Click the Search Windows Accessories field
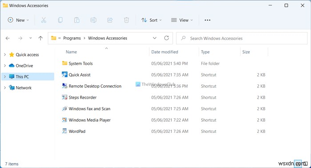Viewport: 311px width, 168px height. click(242, 38)
